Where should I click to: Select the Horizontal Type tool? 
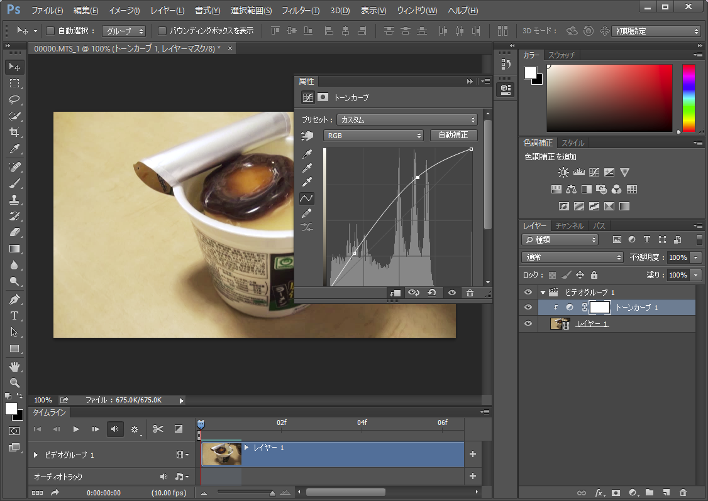point(14,315)
